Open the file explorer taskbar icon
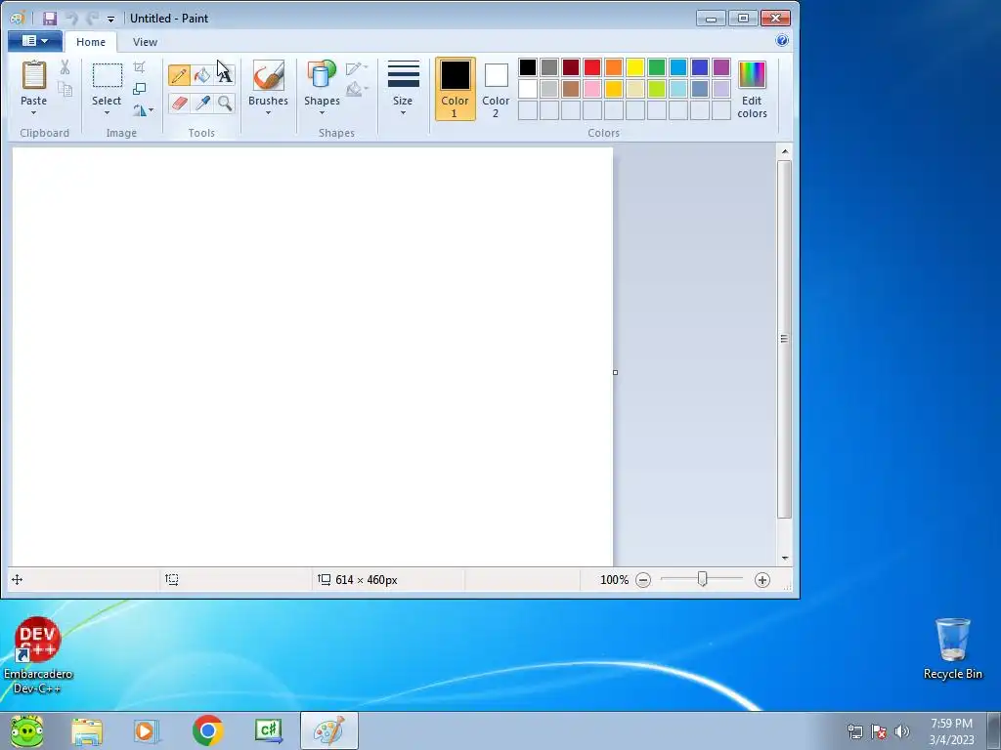This screenshot has width=1001, height=750. tap(87, 730)
